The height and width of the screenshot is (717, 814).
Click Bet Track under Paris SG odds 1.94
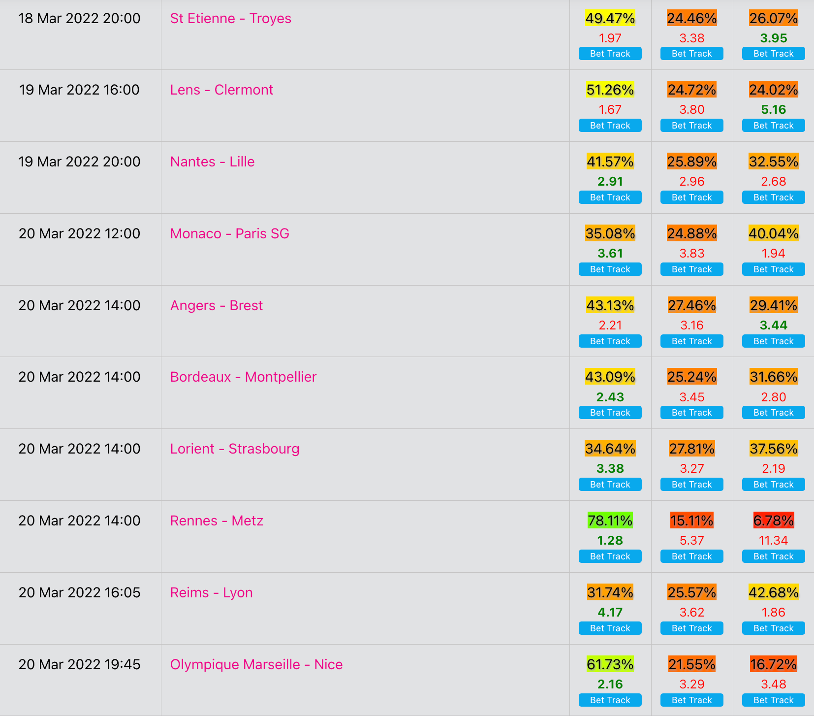tap(774, 269)
